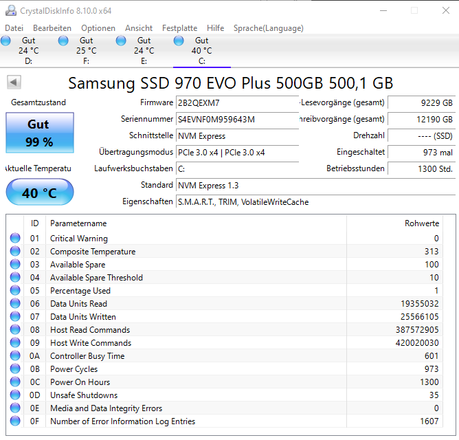The image size is (459, 440).
Task: Click status orb for Power On Hours row
Action: 15,382
